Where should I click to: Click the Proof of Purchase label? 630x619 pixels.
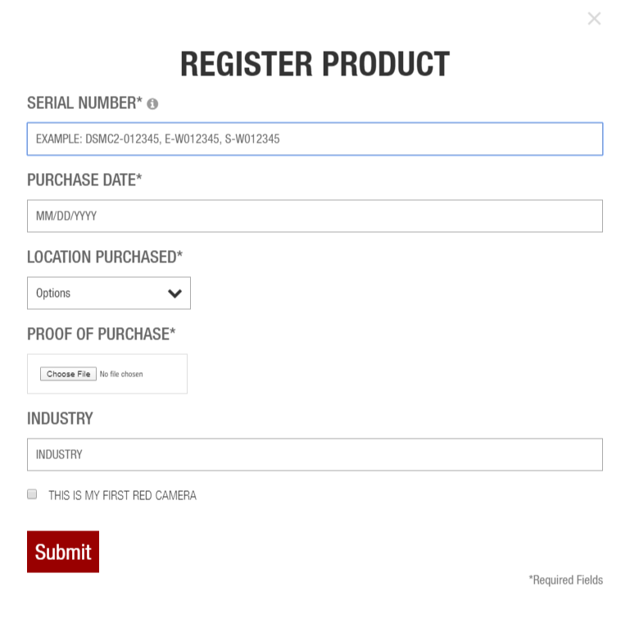(102, 335)
